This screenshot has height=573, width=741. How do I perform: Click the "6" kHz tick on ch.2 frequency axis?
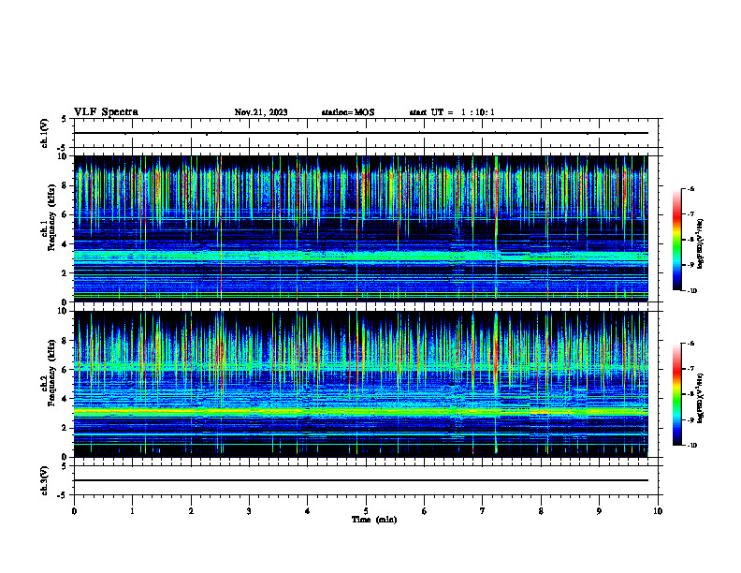65,370
